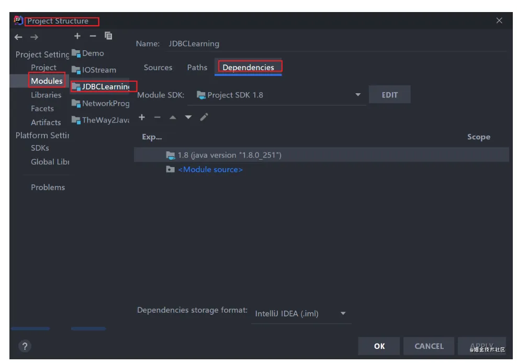Open the Project settings section
Screen dimensions: 517x364
[x=43, y=68]
